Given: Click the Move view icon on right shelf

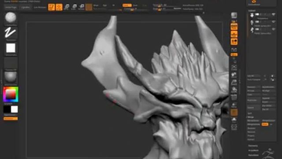Looking at the screenshot, I should [234, 75].
